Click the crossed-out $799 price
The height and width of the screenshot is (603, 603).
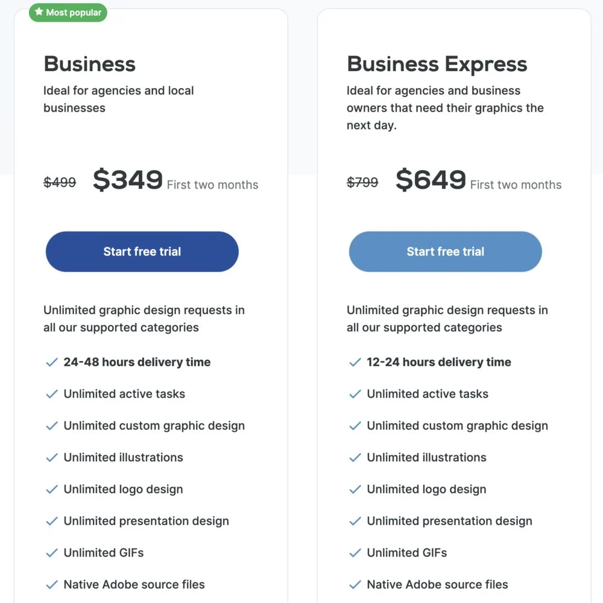click(x=362, y=182)
